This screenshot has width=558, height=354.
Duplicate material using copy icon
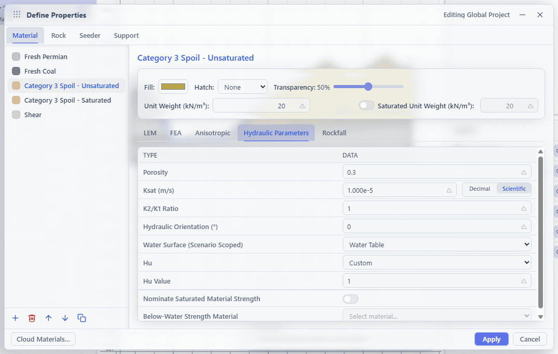81,318
